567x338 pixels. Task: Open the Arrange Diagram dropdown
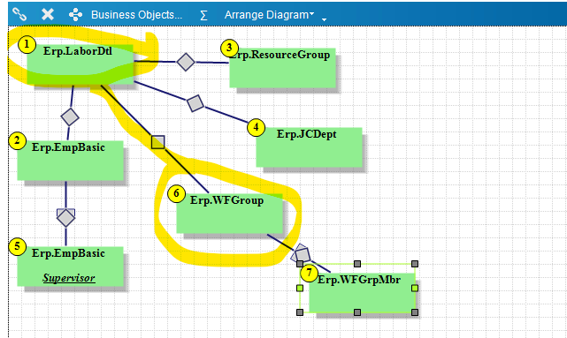(x=269, y=15)
